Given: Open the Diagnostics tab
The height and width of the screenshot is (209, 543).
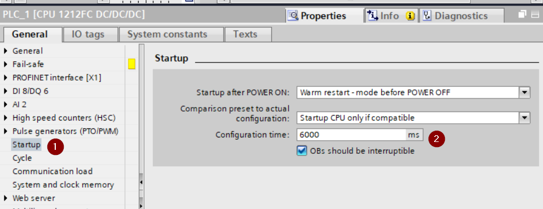Looking at the screenshot, I should pyautogui.click(x=461, y=16).
